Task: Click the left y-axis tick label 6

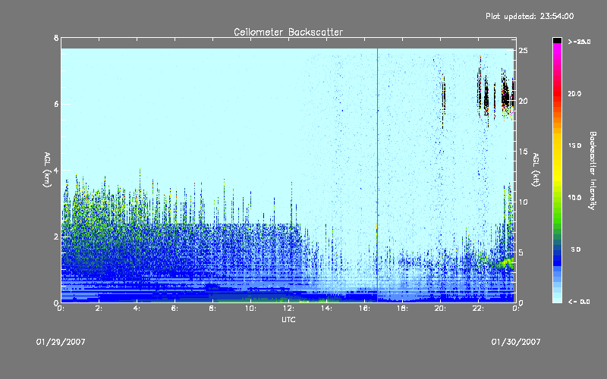Action: coord(56,104)
